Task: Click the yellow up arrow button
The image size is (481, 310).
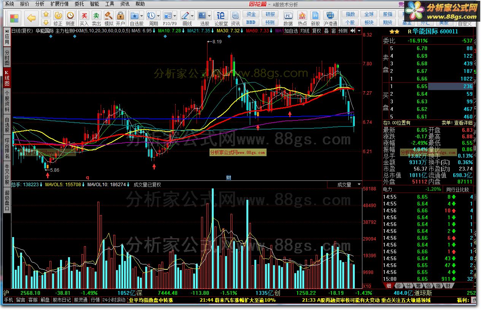Action: tap(46, 14)
